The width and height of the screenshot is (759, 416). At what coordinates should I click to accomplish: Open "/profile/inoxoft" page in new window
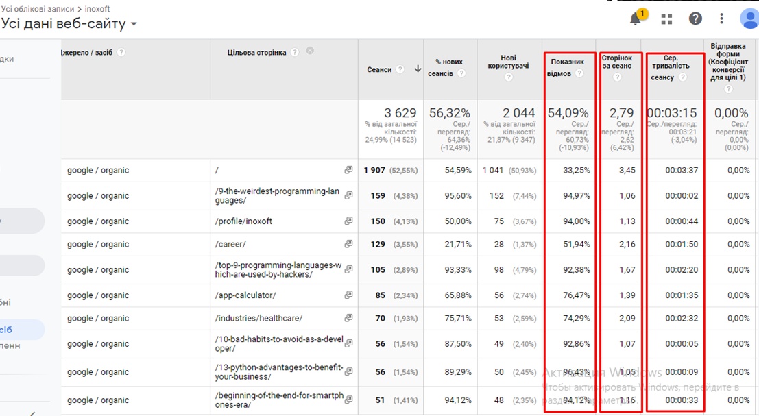[x=348, y=221]
